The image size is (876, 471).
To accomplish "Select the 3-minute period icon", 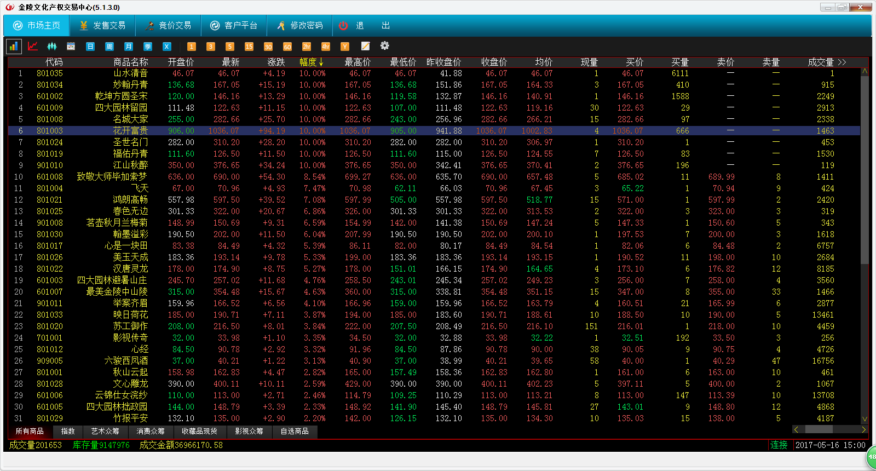I will click(x=211, y=47).
